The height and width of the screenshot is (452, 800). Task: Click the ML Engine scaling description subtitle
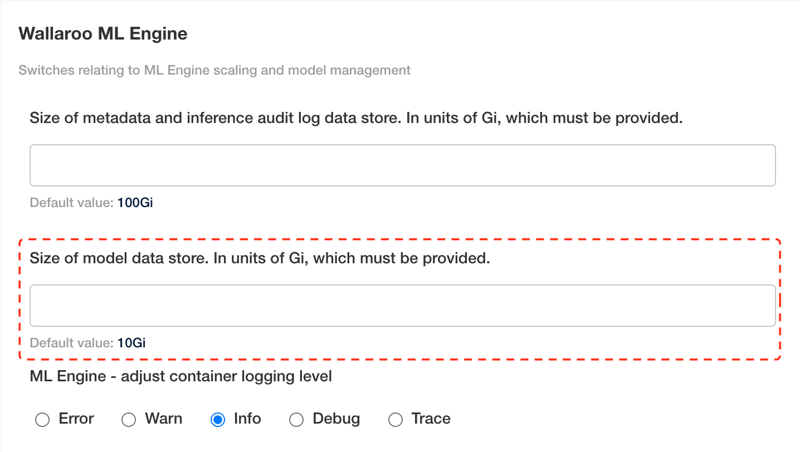click(214, 71)
